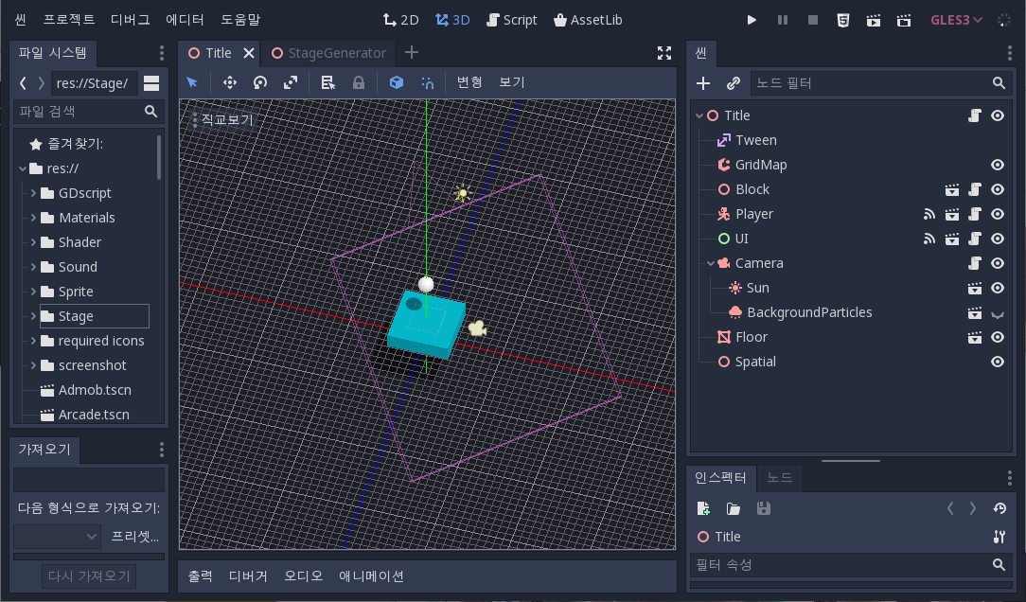
Task: Switch to the 노드 tab
Action: [779, 478]
